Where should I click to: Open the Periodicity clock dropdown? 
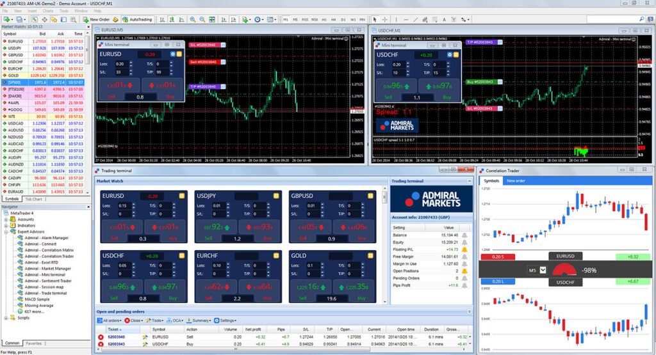(259, 19)
